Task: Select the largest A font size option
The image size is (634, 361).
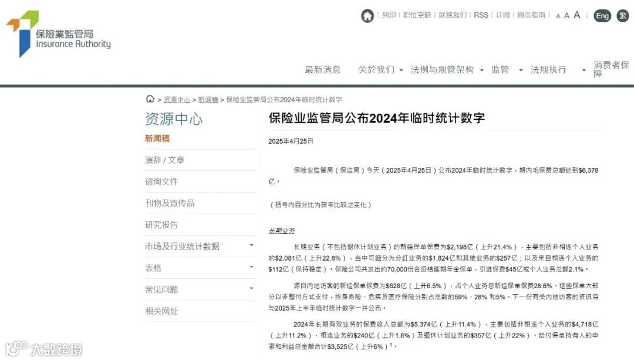Action: (576, 15)
